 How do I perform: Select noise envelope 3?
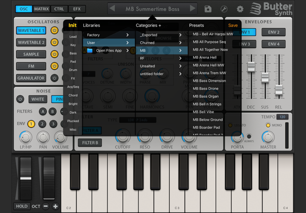pyautogui.click(x=53, y=123)
